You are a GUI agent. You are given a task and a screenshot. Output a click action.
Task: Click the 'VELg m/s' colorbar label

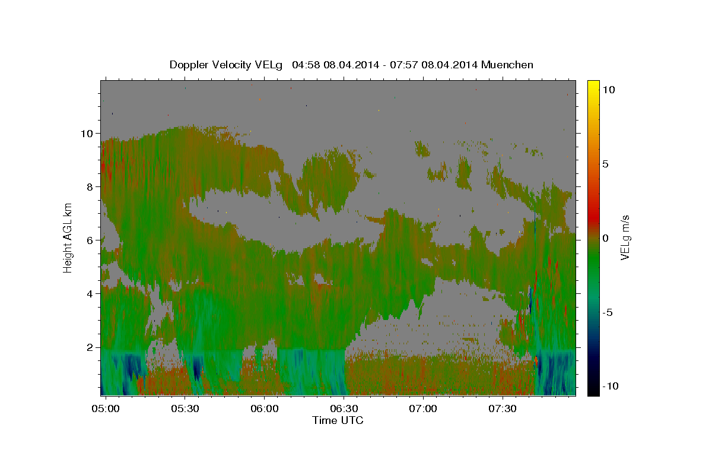625,237
